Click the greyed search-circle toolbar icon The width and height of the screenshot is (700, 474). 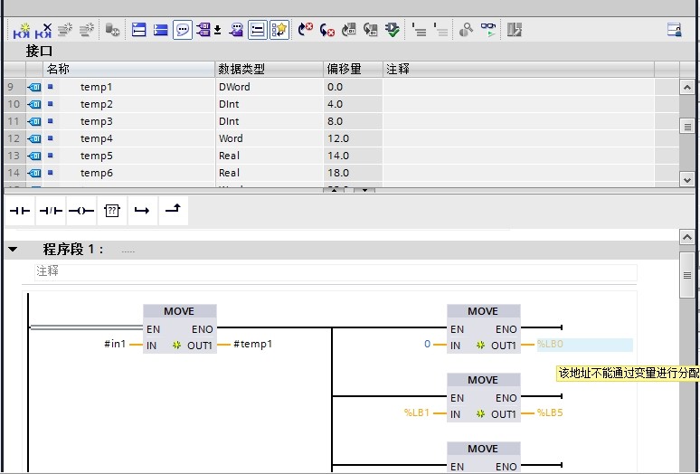pyautogui.click(x=466, y=30)
